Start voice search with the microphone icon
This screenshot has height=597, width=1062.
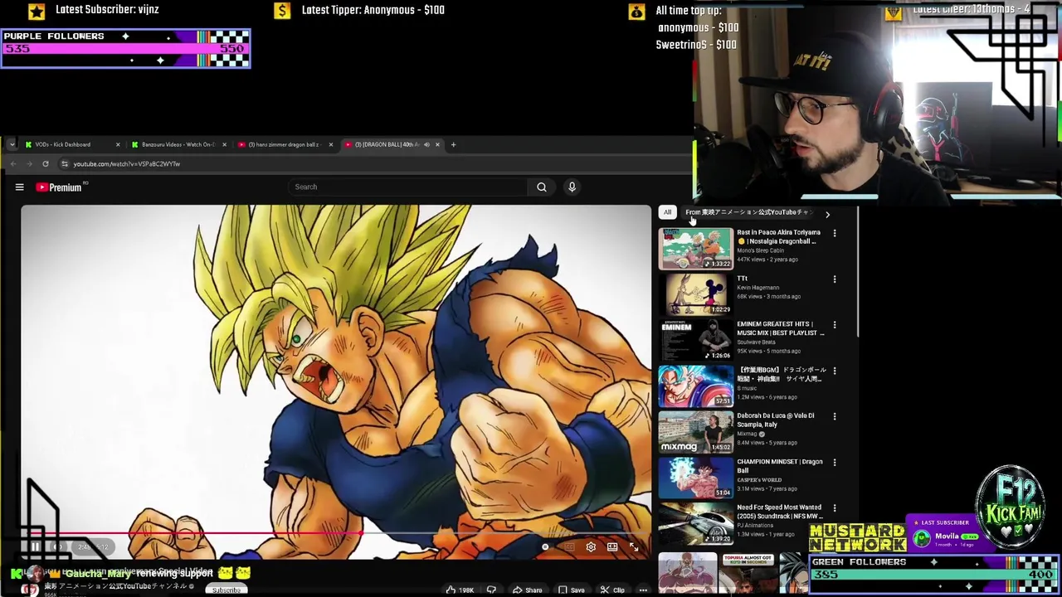point(572,187)
